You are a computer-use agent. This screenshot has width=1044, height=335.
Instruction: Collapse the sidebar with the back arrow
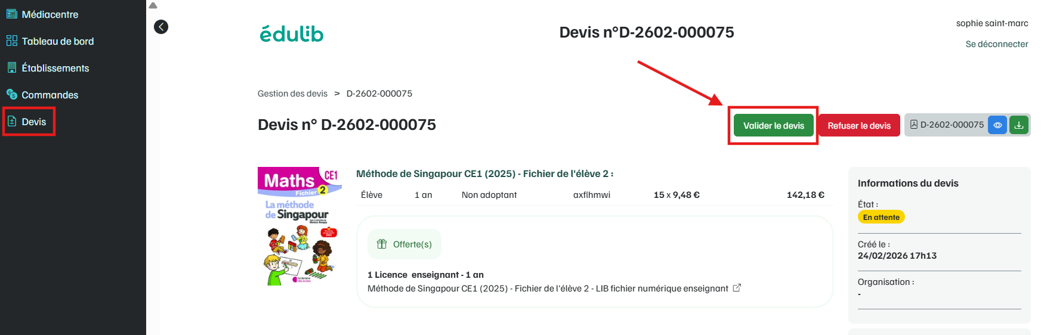(x=161, y=27)
